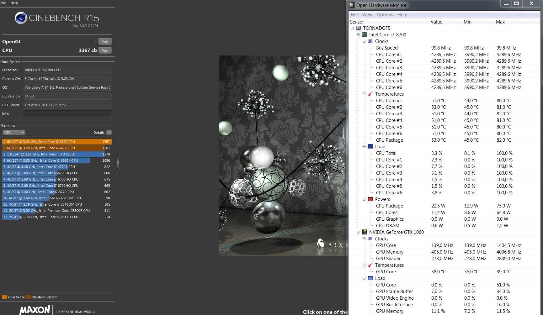This screenshot has width=543, height=315.
Task: Open Cinebench Help menu
Action: click(14, 3)
